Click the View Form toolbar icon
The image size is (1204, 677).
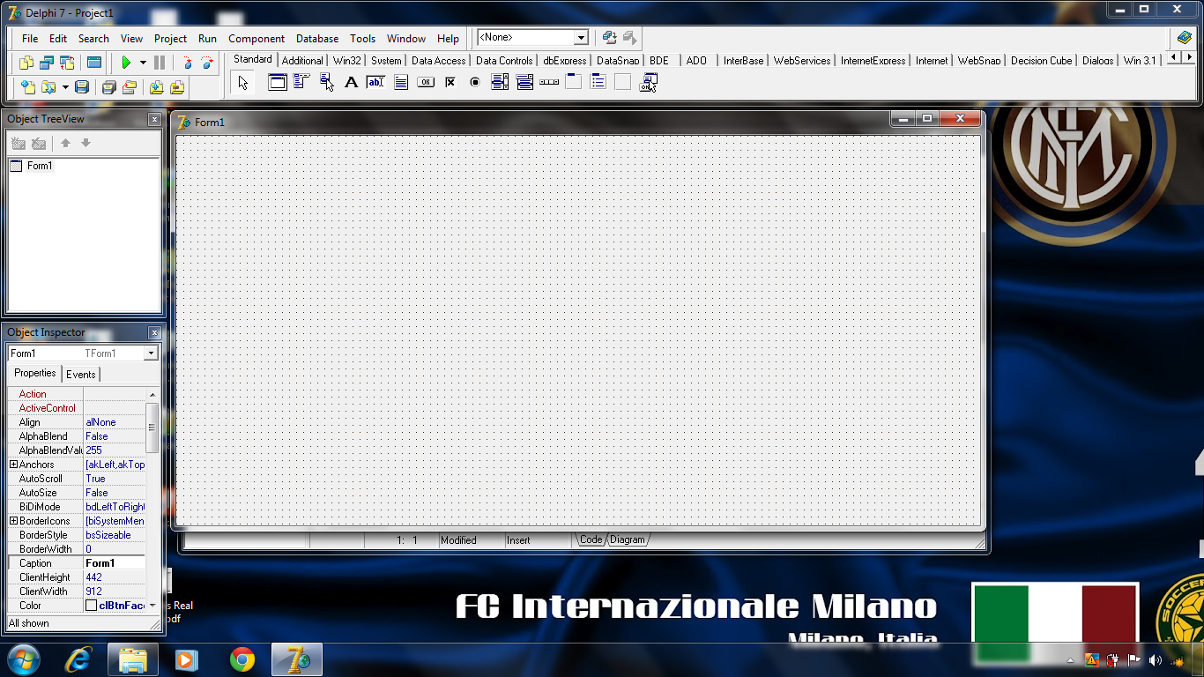pyautogui.click(x=47, y=63)
